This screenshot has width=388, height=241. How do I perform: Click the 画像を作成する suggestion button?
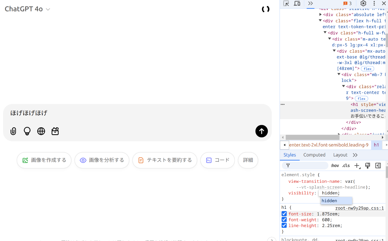point(44,160)
